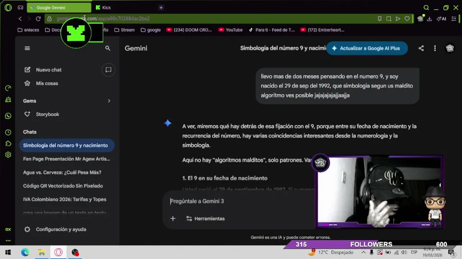Open the AI assistant icon in toolbar
Viewport: 462px width, 259px height.
pyautogui.click(x=441, y=19)
